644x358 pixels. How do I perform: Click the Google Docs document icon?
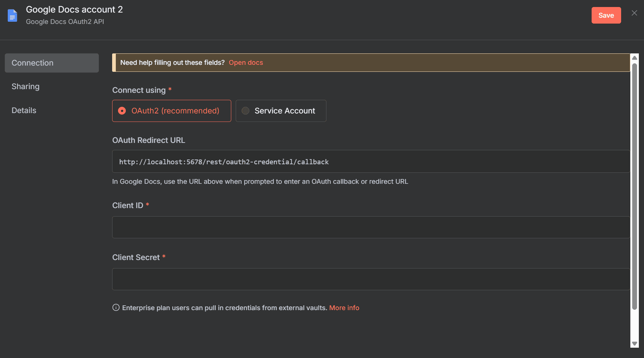(x=13, y=15)
